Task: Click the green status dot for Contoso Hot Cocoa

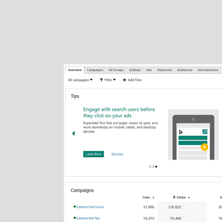Action: 74,207
